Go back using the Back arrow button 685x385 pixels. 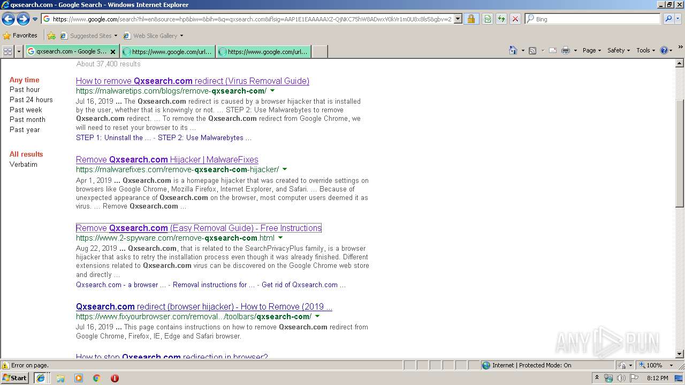tap(8, 19)
